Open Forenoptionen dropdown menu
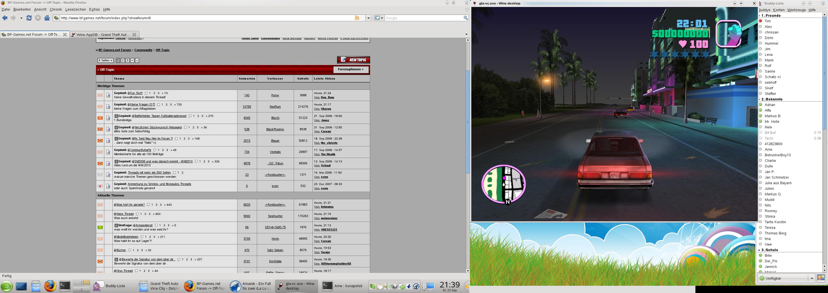This screenshot has height=293, width=828. (351, 69)
